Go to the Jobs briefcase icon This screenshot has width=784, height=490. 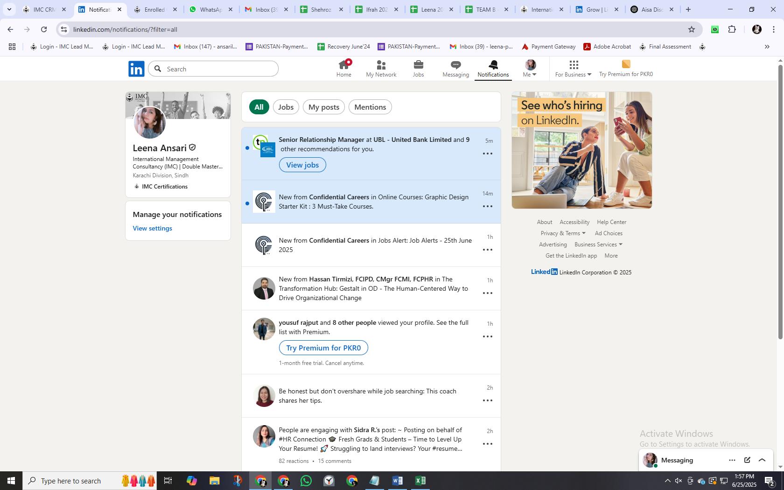tap(418, 69)
